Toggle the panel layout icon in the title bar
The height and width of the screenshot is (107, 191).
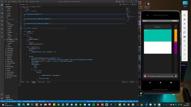tap(119, 1)
